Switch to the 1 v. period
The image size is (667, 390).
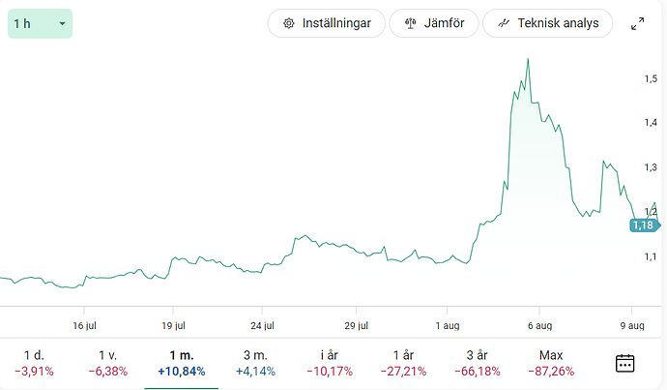coord(107,362)
